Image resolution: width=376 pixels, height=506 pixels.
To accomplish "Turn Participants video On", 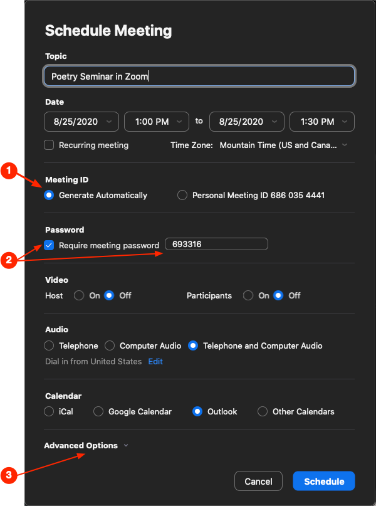I will pos(248,295).
